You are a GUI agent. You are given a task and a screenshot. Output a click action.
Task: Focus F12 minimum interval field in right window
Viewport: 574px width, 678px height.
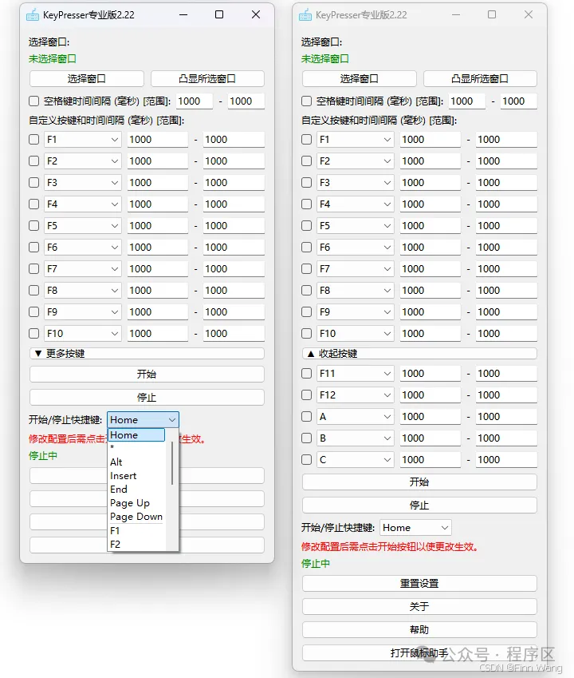click(431, 395)
